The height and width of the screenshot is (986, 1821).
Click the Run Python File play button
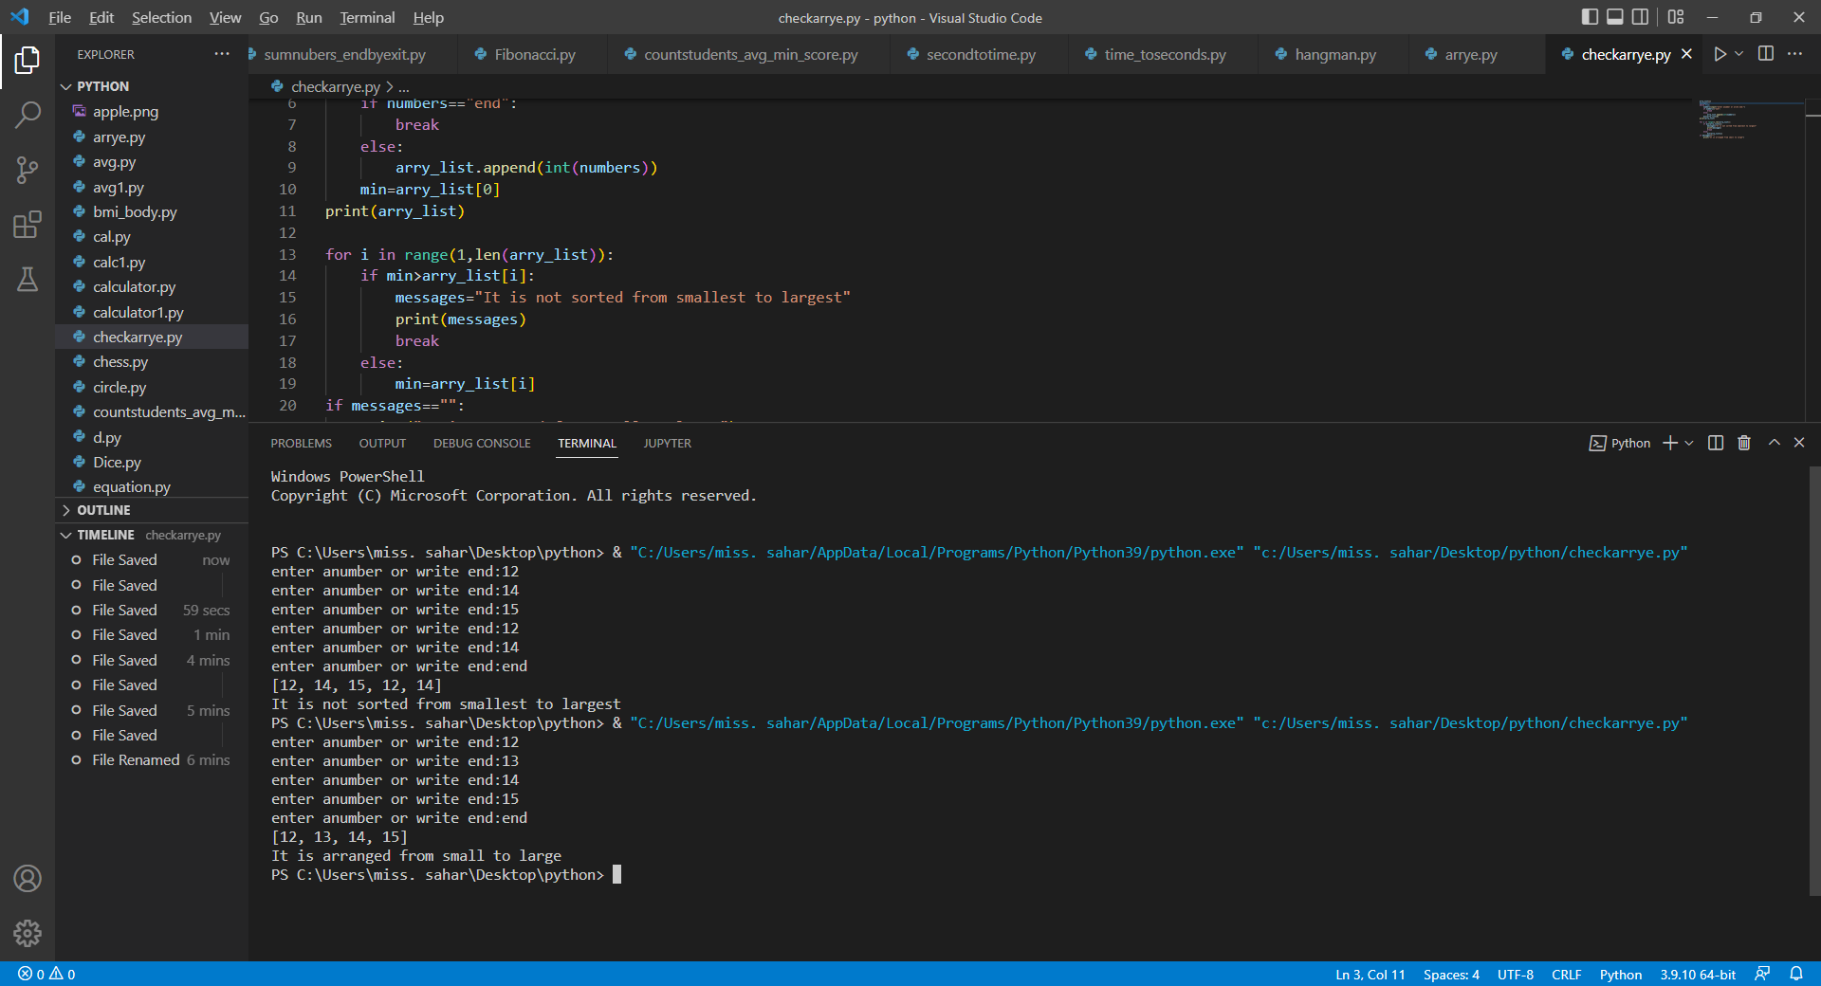pos(1720,54)
